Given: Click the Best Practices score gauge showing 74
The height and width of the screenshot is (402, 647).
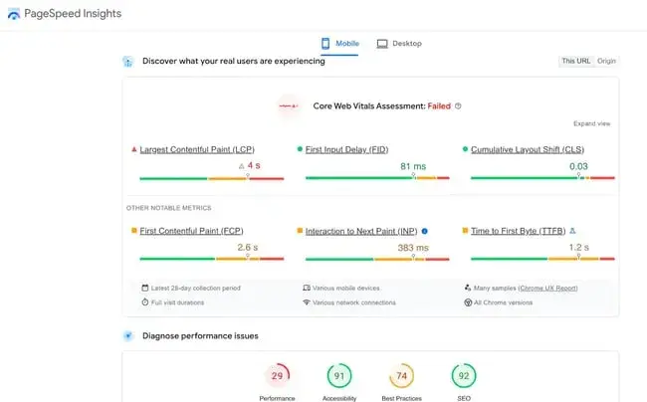Looking at the screenshot, I should point(402,376).
